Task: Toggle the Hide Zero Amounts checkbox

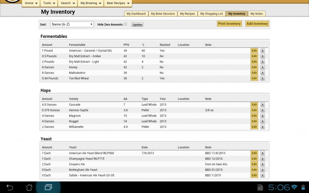Action: [x=126, y=24]
